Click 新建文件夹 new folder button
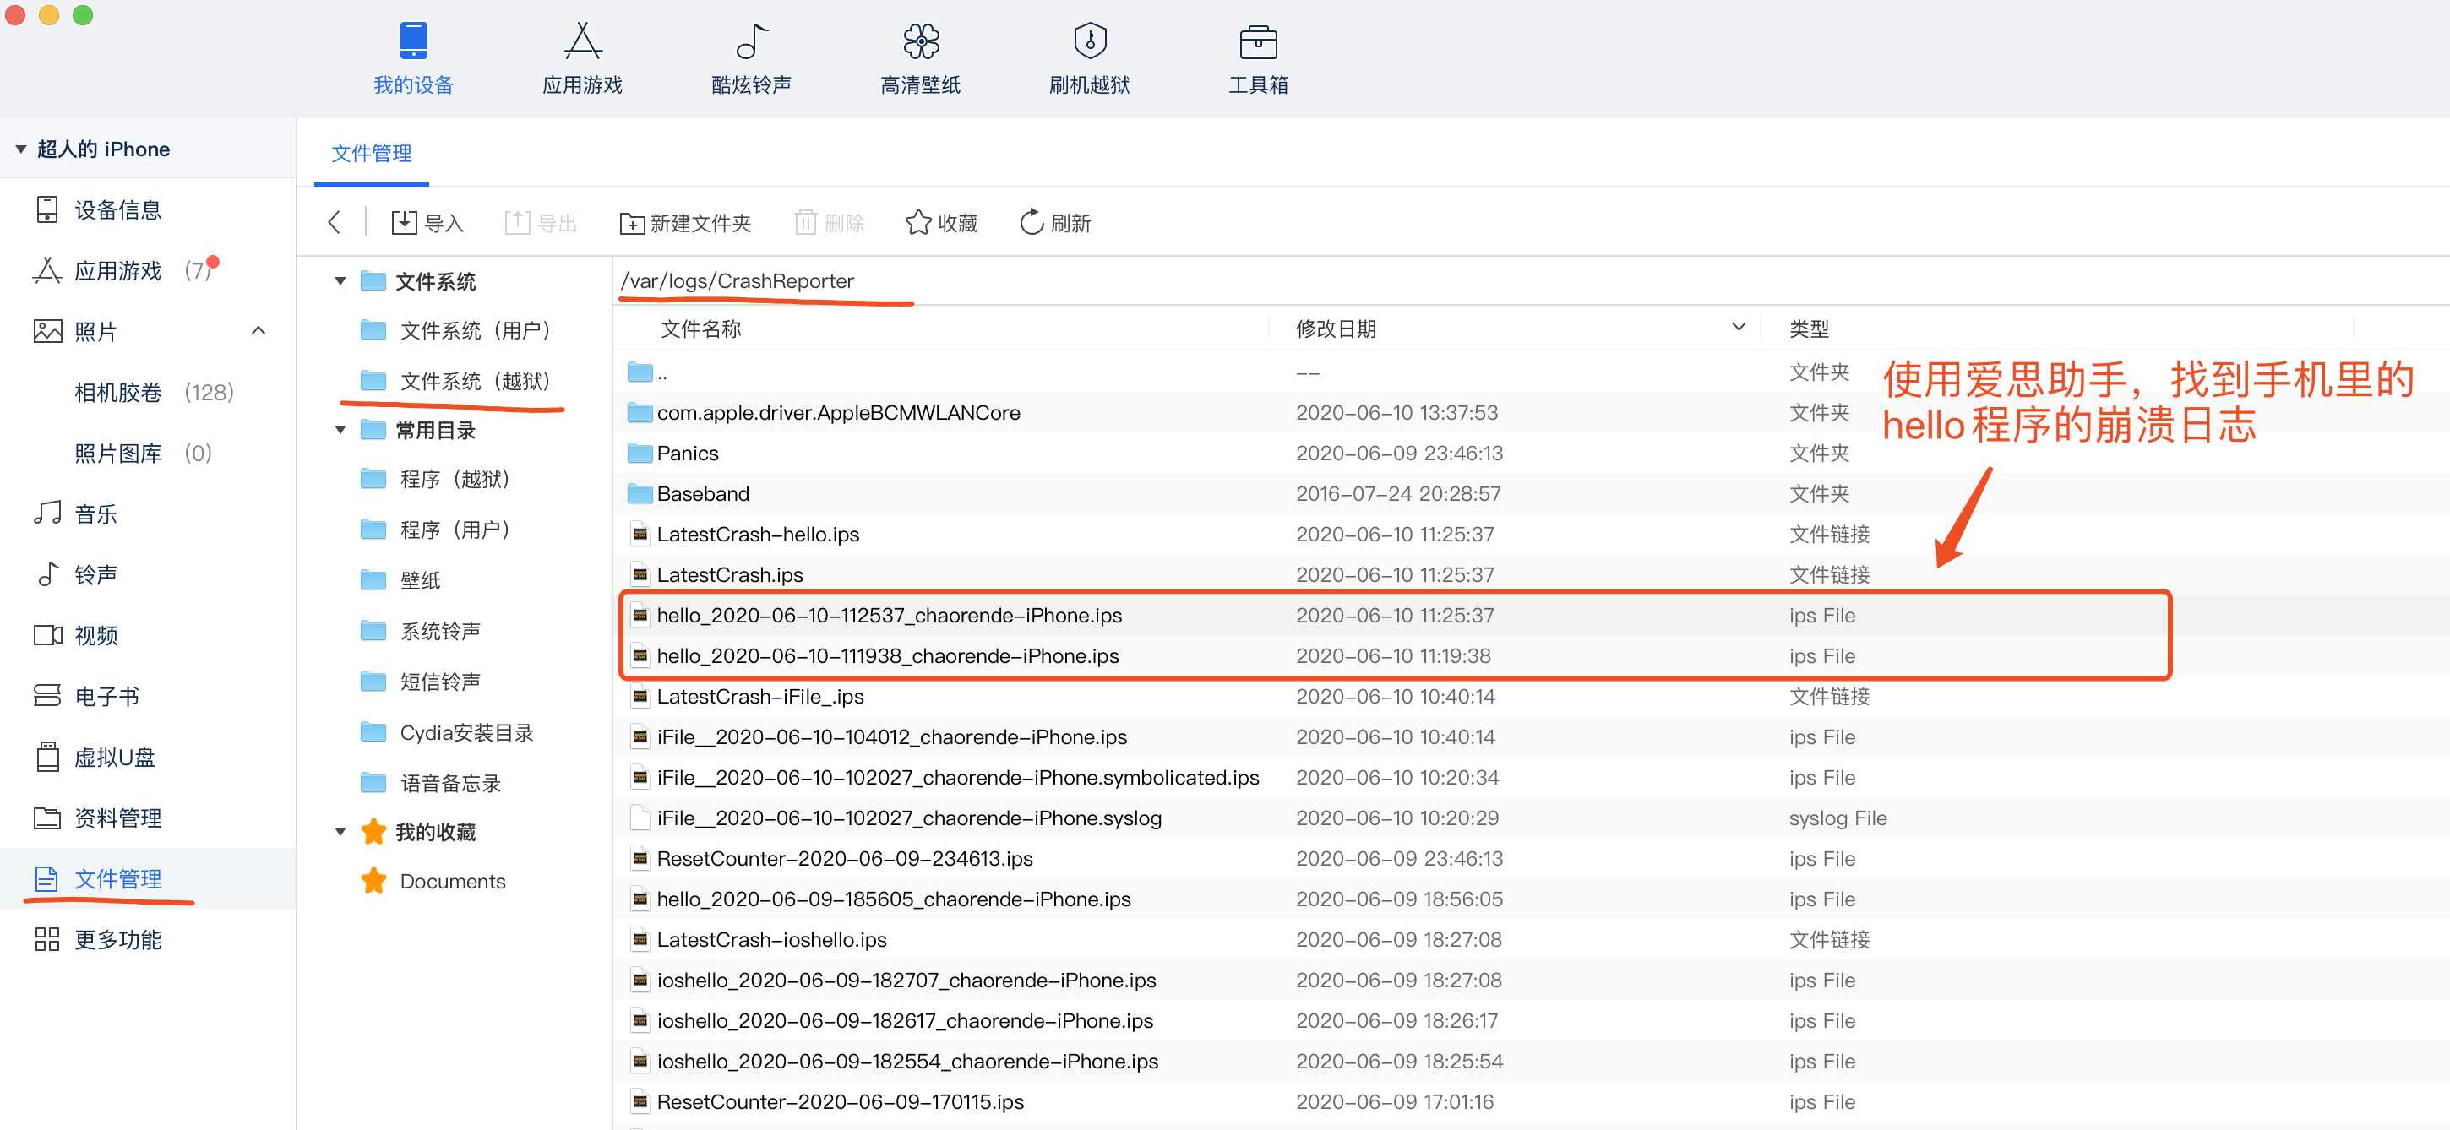Image resolution: width=2450 pixels, height=1130 pixels. pyautogui.click(x=685, y=222)
